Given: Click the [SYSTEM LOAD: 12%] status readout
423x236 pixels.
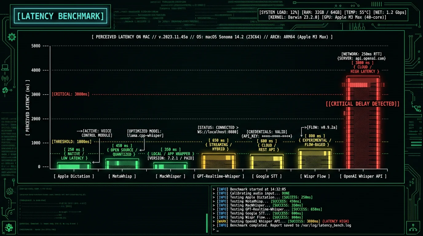Looking at the screenshot, I should pos(279,12).
